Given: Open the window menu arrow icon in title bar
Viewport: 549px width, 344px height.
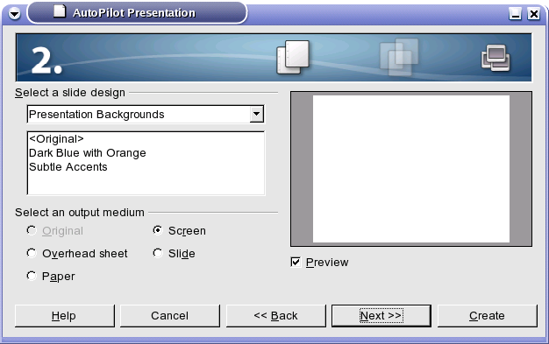Looking at the screenshot, I should 14,14.
